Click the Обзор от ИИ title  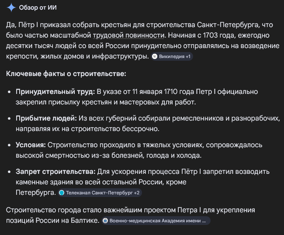point(38,8)
